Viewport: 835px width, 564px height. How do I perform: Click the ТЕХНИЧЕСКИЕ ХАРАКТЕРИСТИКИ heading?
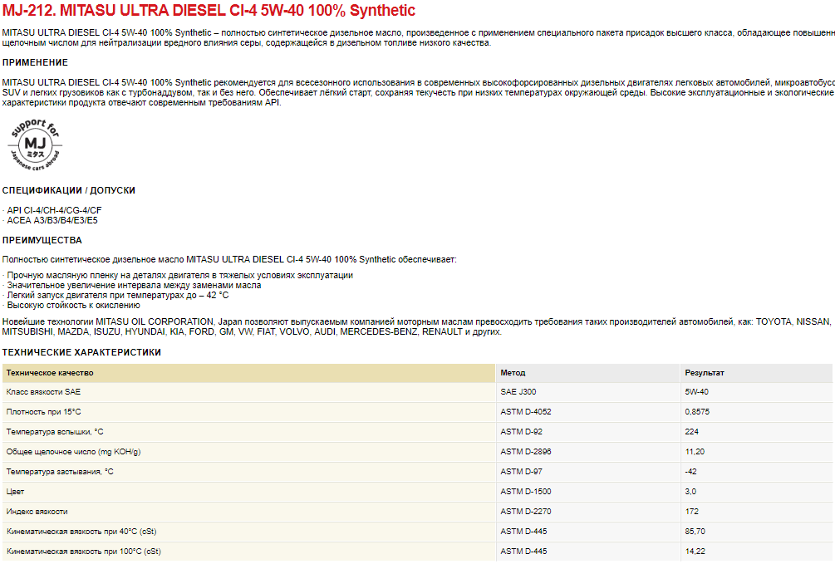pyautogui.click(x=81, y=352)
